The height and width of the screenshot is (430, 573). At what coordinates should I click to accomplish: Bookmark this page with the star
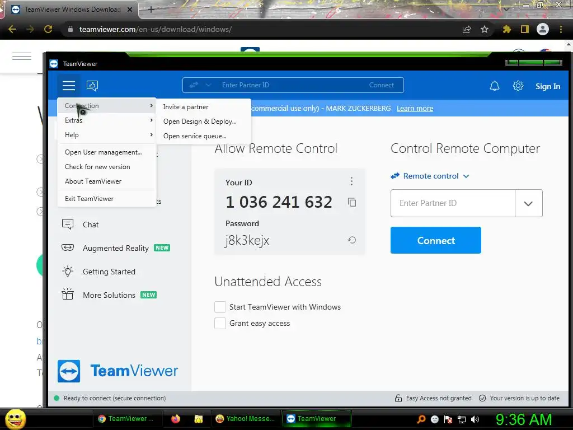pos(485,29)
